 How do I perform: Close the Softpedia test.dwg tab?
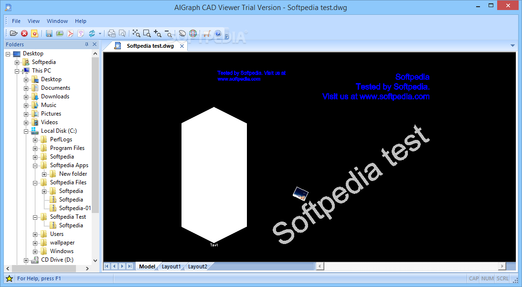[182, 46]
